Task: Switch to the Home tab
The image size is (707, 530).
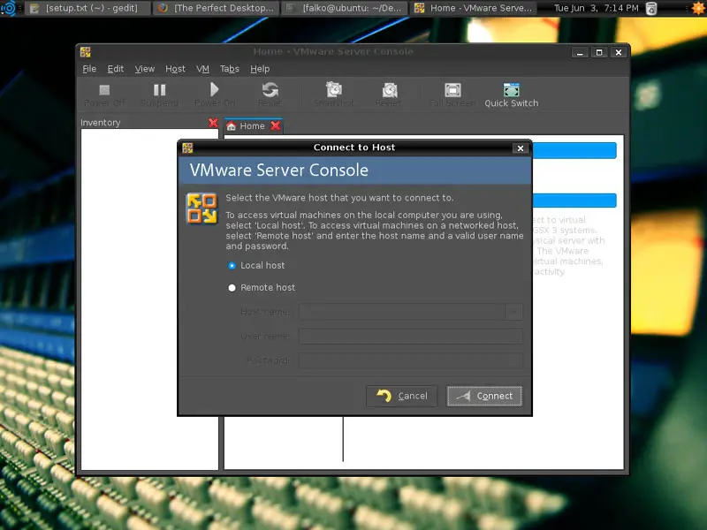Action: [x=253, y=126]
